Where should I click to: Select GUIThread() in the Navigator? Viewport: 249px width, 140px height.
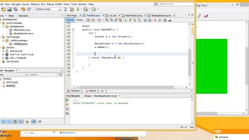pos(12,82)
